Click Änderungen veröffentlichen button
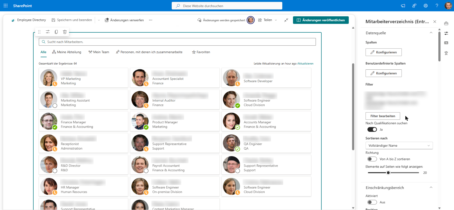 click(x=321, y=20)
